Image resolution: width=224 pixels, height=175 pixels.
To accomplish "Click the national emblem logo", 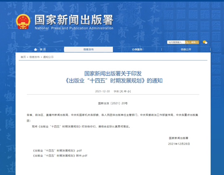I will click(23, 21).
